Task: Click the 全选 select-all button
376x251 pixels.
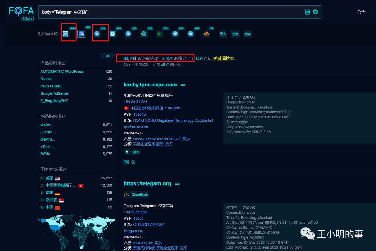Action: (x=235, y=34)
